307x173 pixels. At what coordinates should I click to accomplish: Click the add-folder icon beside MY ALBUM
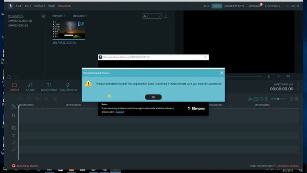click(44, 16)
